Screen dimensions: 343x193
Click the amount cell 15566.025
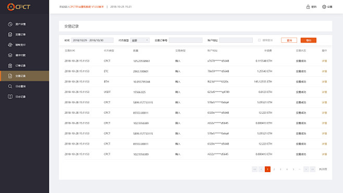click(139, 92)
